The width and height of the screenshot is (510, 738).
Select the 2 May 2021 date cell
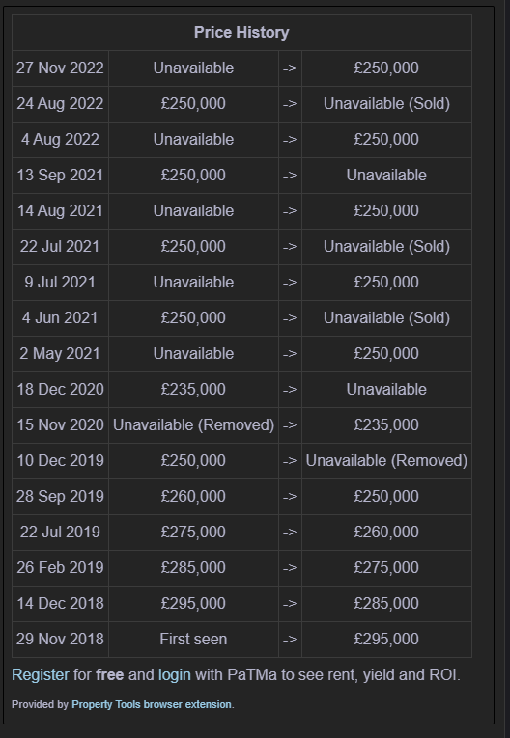point(60,353)
